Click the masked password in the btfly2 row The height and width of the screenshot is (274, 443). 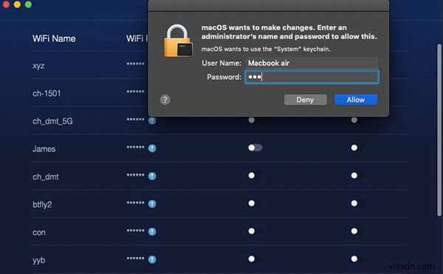(x=135, y=203)
